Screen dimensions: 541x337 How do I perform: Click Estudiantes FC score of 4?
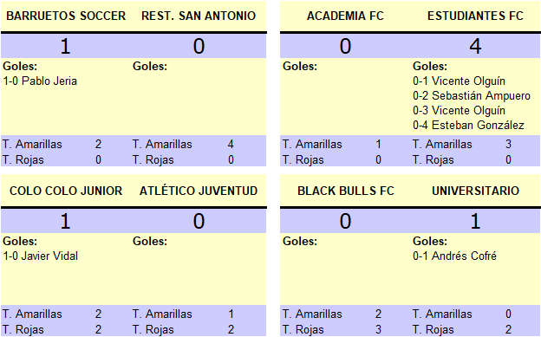[x=475, y=46]
